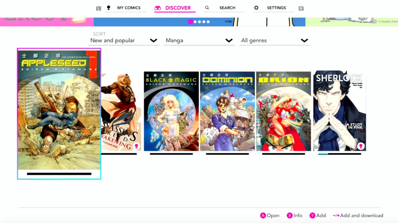Click the progress bar under Dominion
The width and height of the screenshot is (398, 223).
pyautogui.click(x=228, y=154)
